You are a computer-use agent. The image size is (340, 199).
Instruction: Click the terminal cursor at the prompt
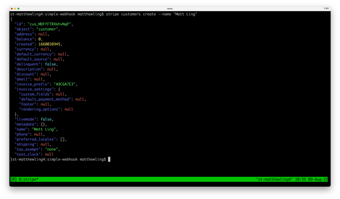[109, 159]
